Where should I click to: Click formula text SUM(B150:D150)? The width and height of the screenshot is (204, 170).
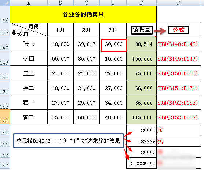click(x=178, y=73)
